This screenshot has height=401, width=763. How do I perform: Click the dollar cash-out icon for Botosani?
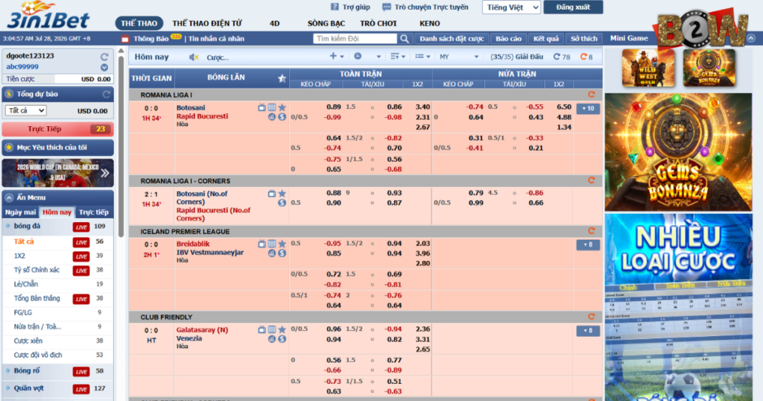[x=282, y=117]
